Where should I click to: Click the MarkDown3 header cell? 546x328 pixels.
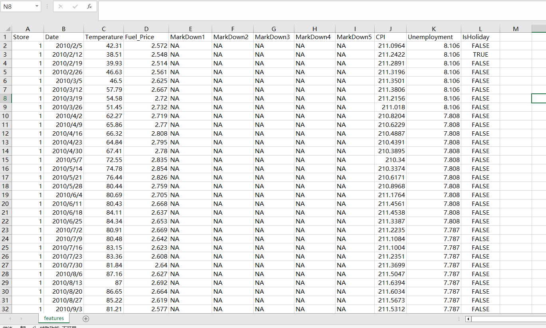pyautogui.click(x=274, y=37)
